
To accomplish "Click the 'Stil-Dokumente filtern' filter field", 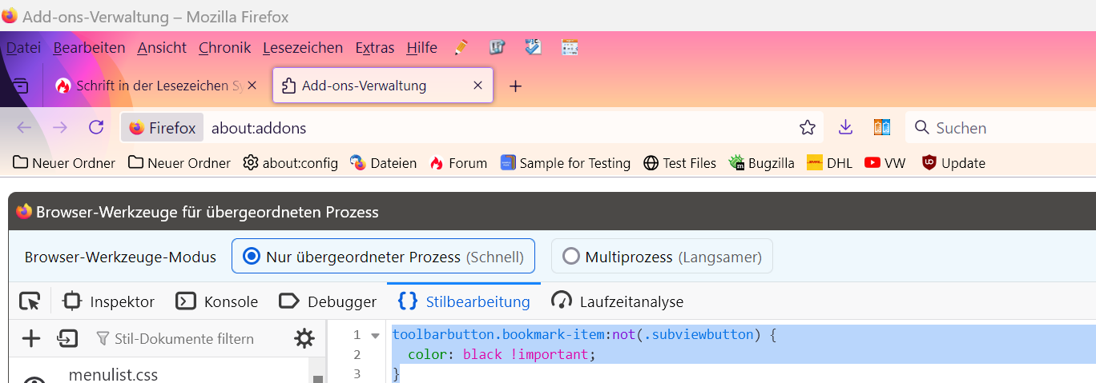I will pos(184,338).
